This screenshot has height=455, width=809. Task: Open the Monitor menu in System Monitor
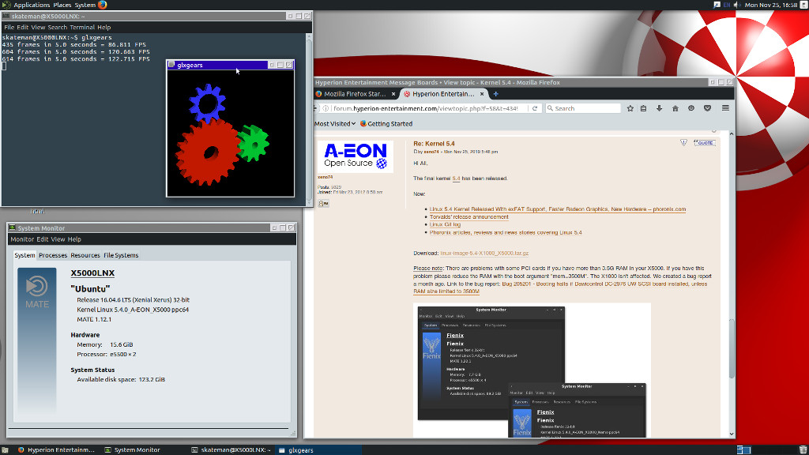click(22, 239)
